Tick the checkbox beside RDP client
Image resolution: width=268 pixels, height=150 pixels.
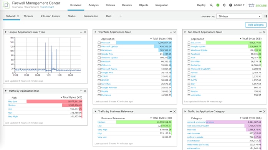tap(189, 58)
